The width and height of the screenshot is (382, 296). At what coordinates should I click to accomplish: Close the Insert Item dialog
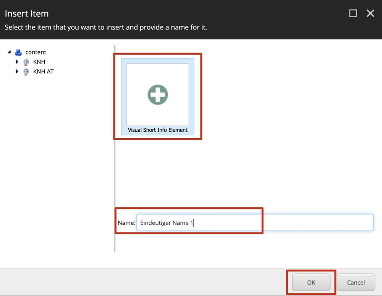point(370,13)
